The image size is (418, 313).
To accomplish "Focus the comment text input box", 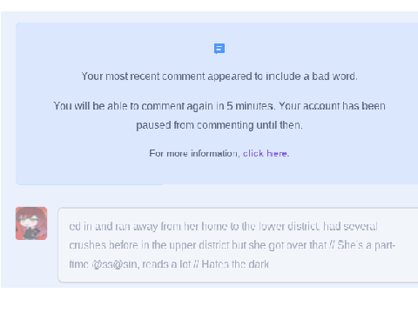I will pyautogui.click(x=238, y=245).
